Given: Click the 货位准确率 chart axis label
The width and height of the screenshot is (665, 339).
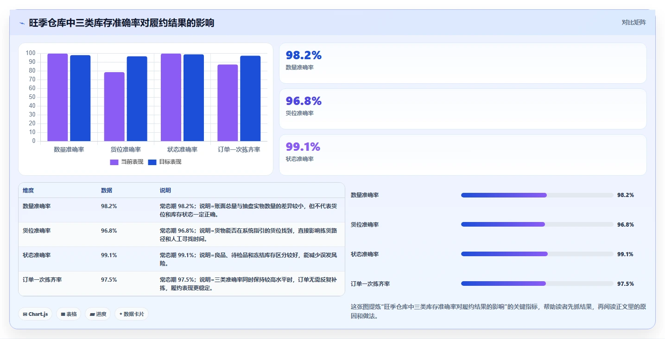Looking at the screenshot, I should click(126, 149).
